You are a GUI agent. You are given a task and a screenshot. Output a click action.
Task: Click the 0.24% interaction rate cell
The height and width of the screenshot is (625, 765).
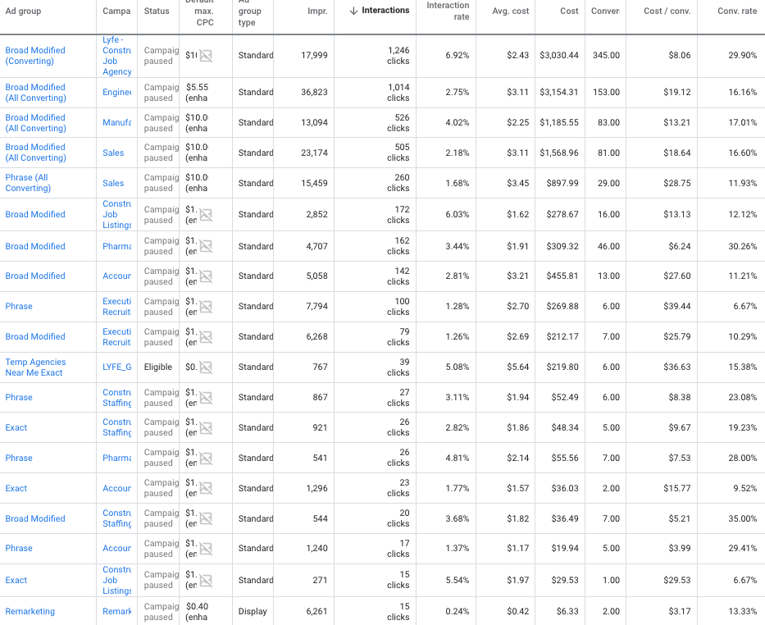pos(458,611)
